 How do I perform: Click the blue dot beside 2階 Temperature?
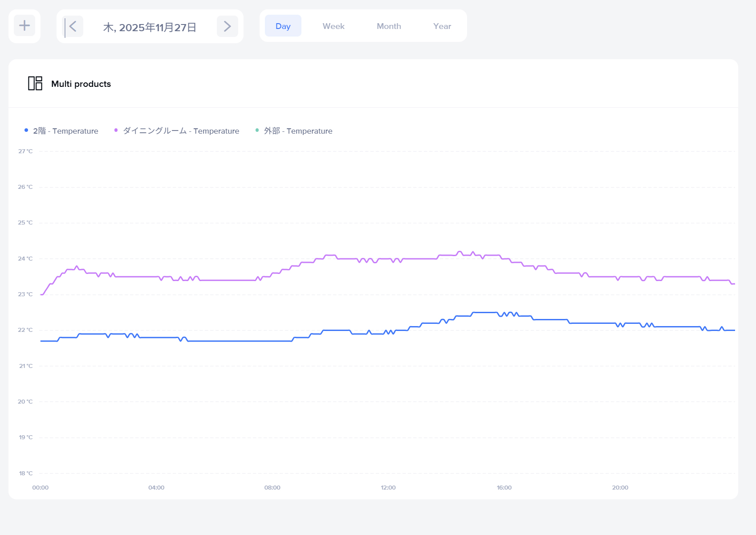26,131
